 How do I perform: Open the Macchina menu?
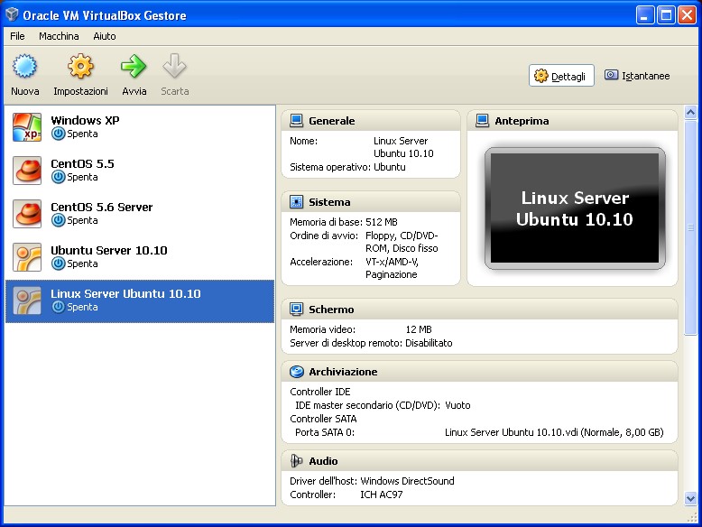click(x=59, y=36)
